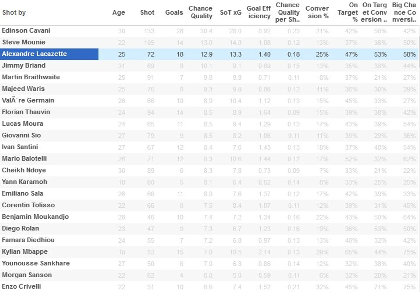Click the Lucas Moura player name
This screenshot has width=420, height=292.
22,124
